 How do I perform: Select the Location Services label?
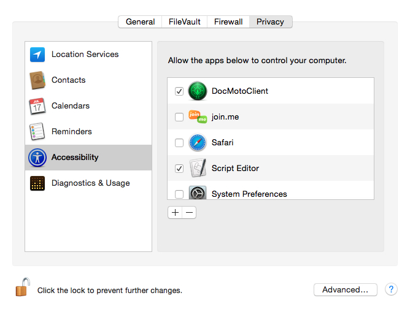click(x=85, y=55)
